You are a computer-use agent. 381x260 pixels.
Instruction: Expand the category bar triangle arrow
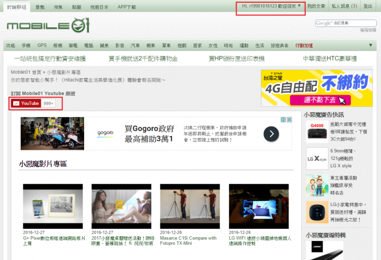click(370, 45)
